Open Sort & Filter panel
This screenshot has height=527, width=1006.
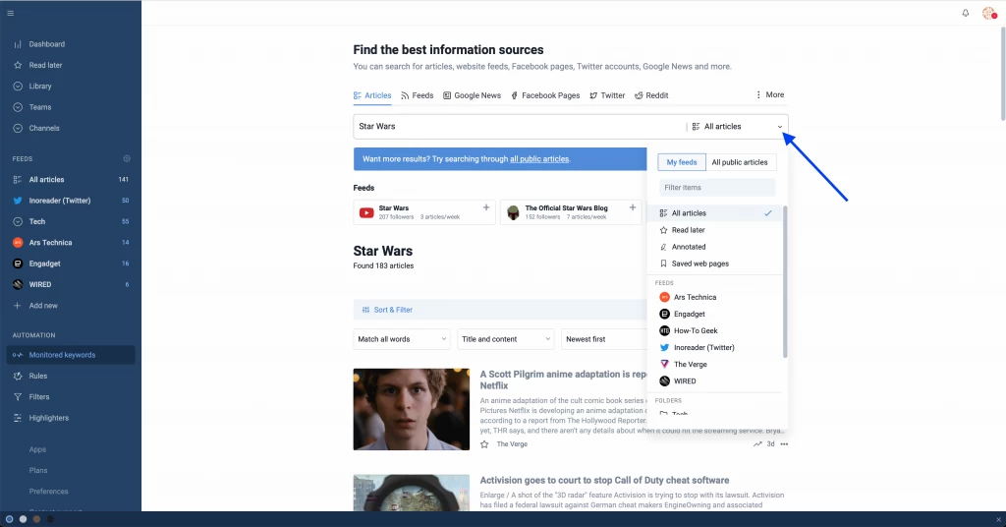point(387,310)
